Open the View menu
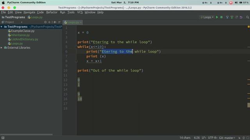Viewport: 250px width, 140px height. click(x=18, y=12)
